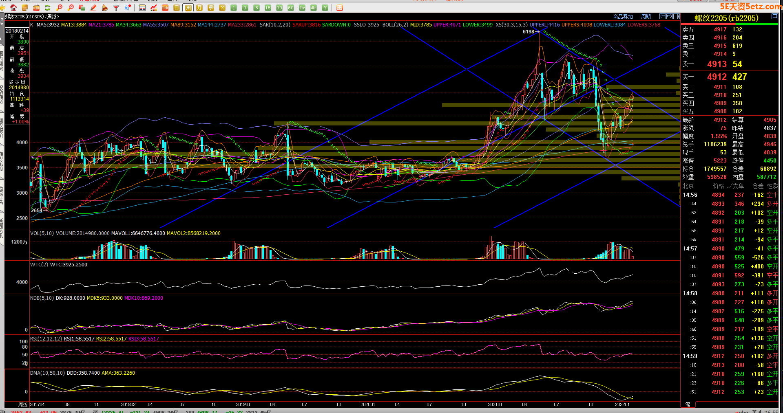Click the red home icon in toolbar
The height and width of the screenshot is (413, 783).
[13, 8]
